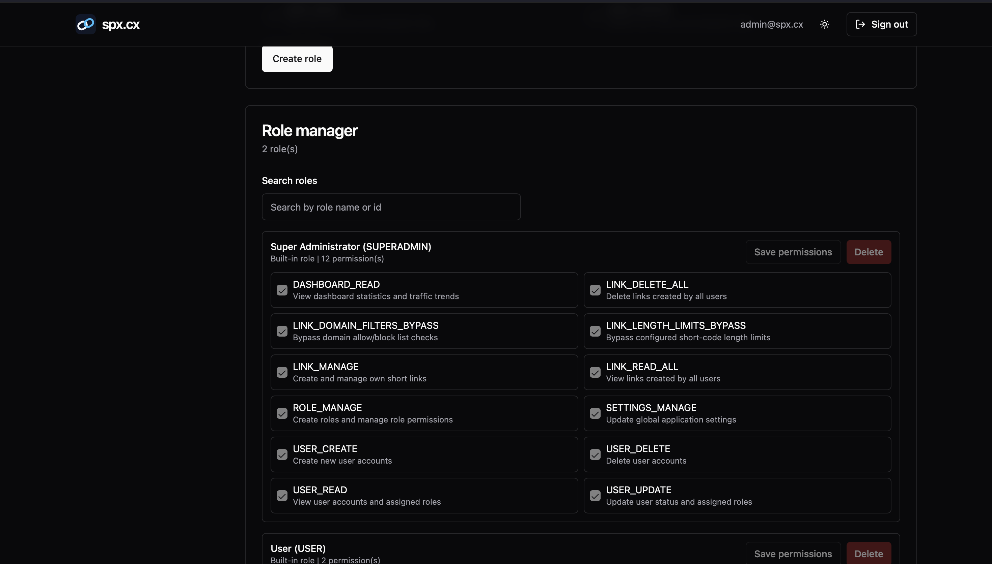Uncheck the ROLE_MANAGE permission
Viewport: 992px width, 564px height.
point(282,413)
